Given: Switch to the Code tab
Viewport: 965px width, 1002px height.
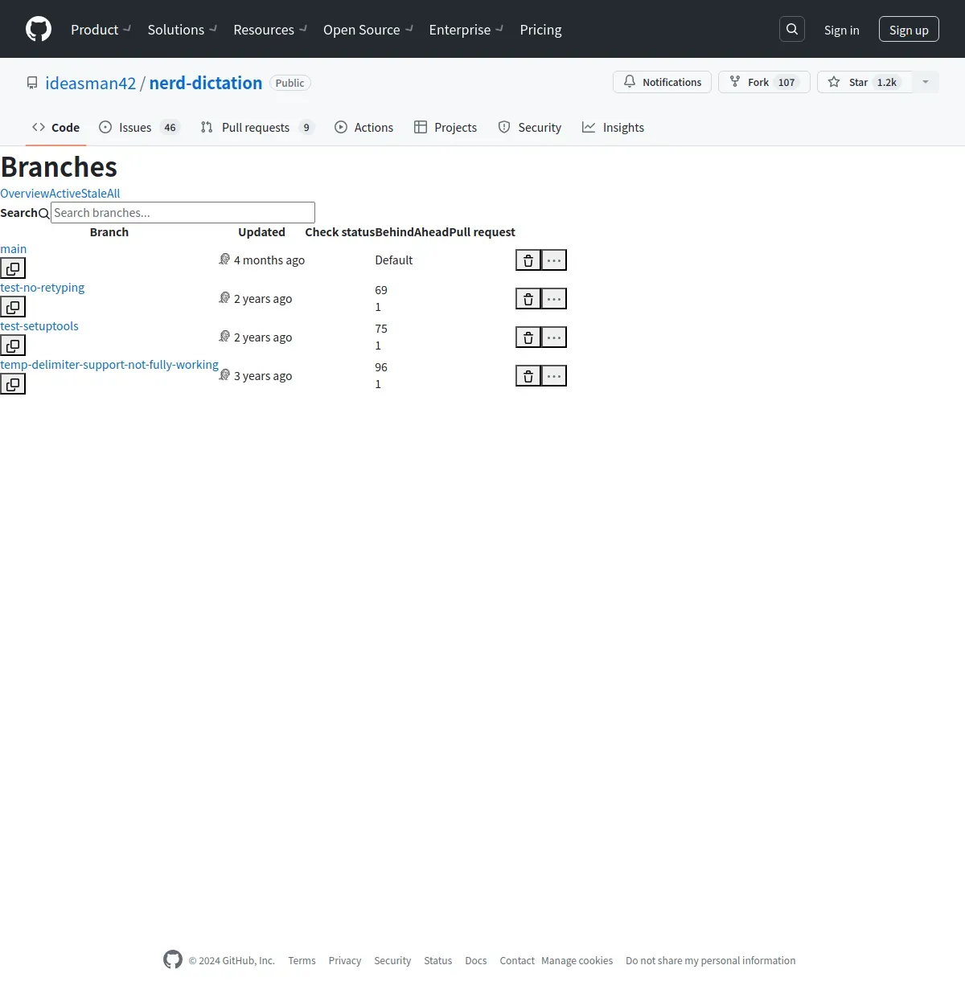Looking at the screenshot, I should (55, 127).
